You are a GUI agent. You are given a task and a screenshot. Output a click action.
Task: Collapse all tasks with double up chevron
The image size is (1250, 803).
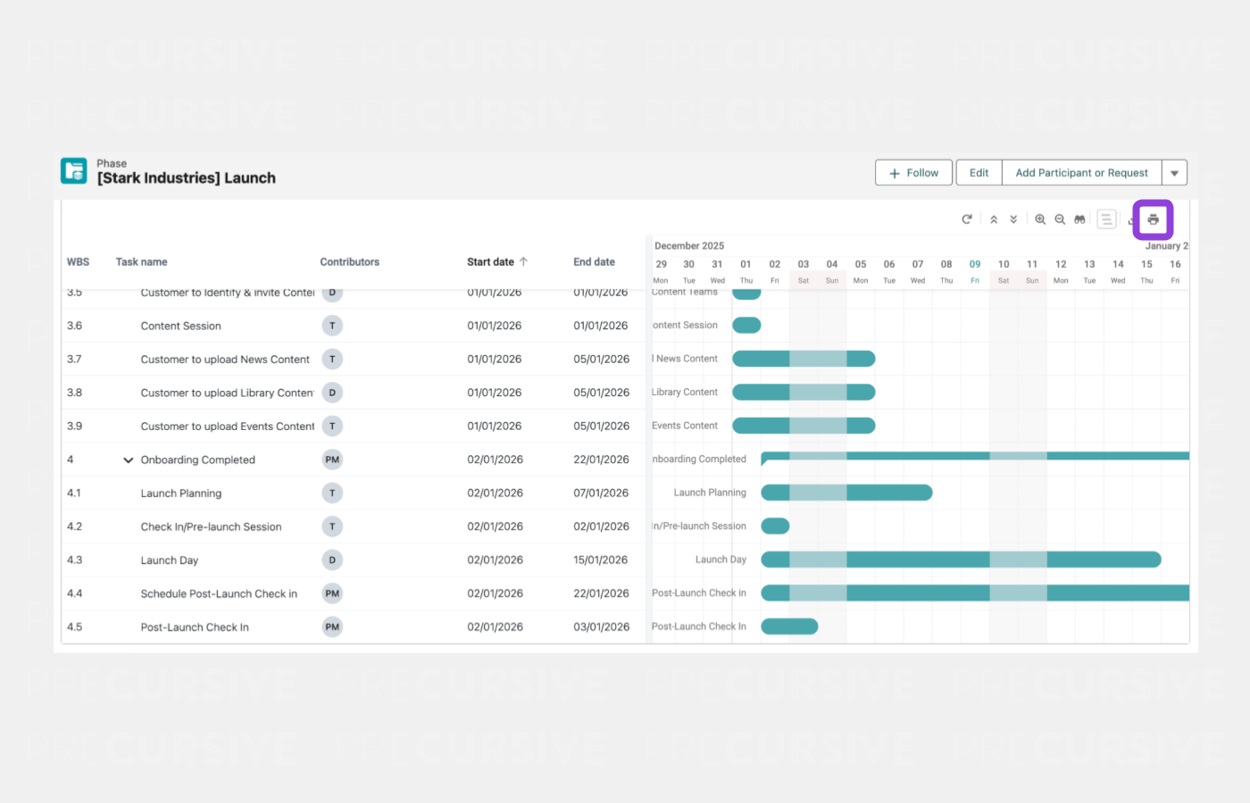994,219
